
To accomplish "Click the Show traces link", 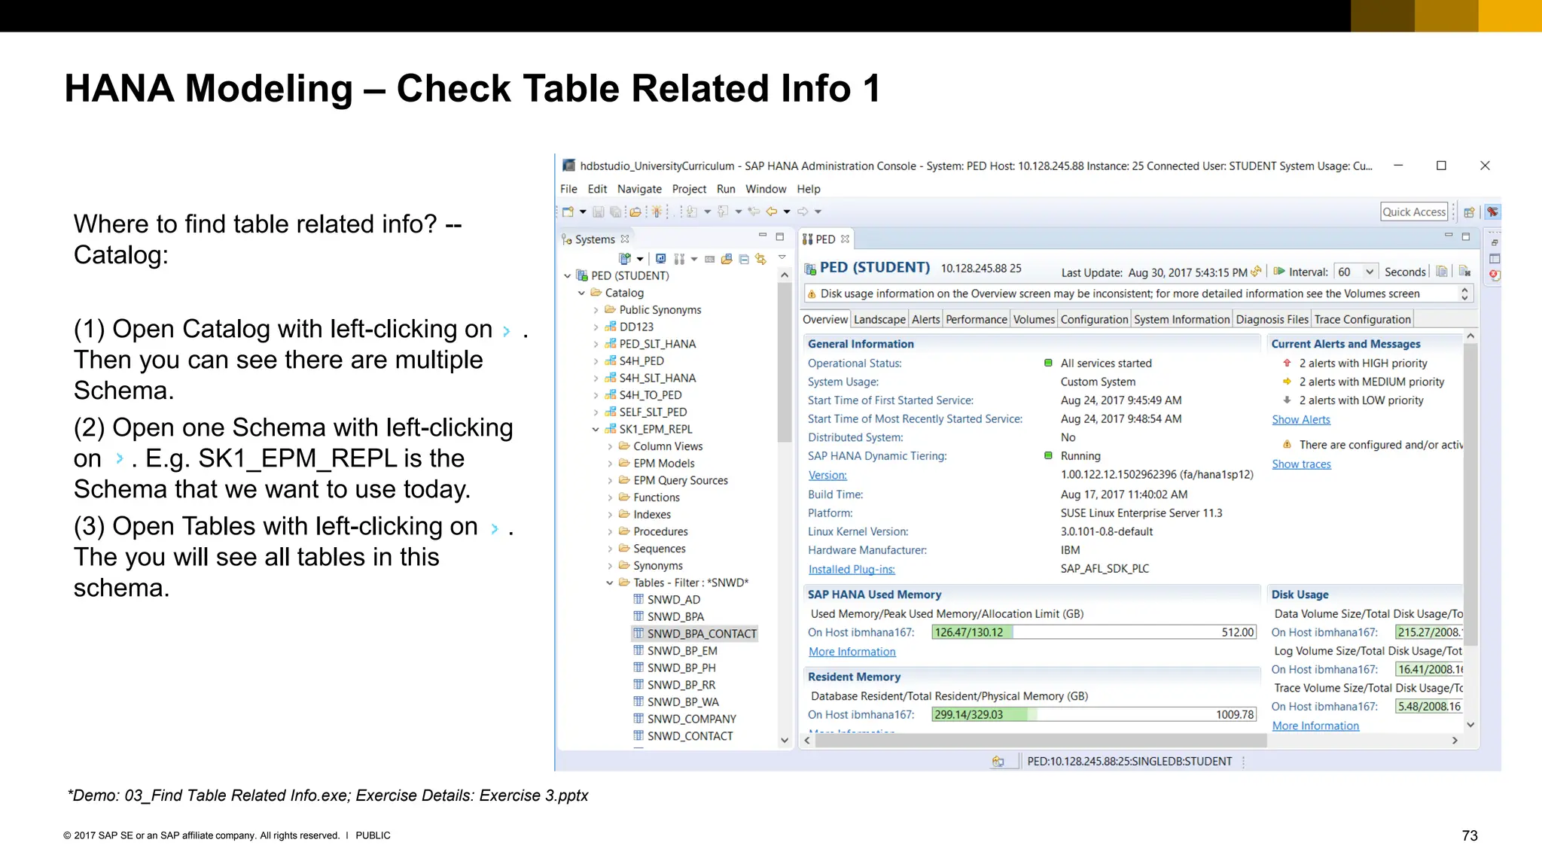I will [1301, 464].
